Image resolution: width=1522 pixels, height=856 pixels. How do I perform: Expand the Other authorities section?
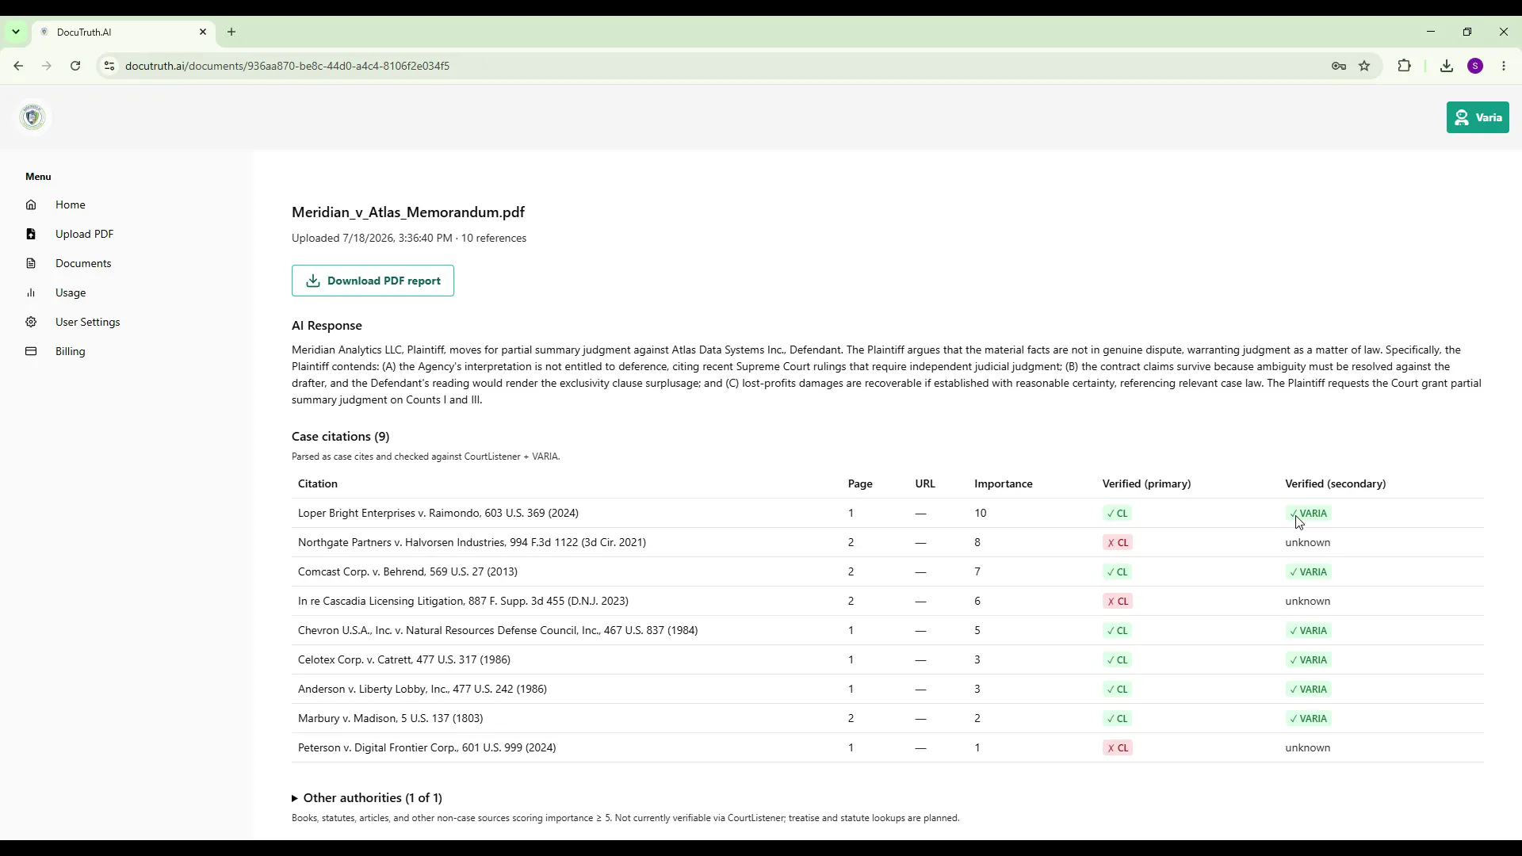pyautogui.click(x=367, y=797)
